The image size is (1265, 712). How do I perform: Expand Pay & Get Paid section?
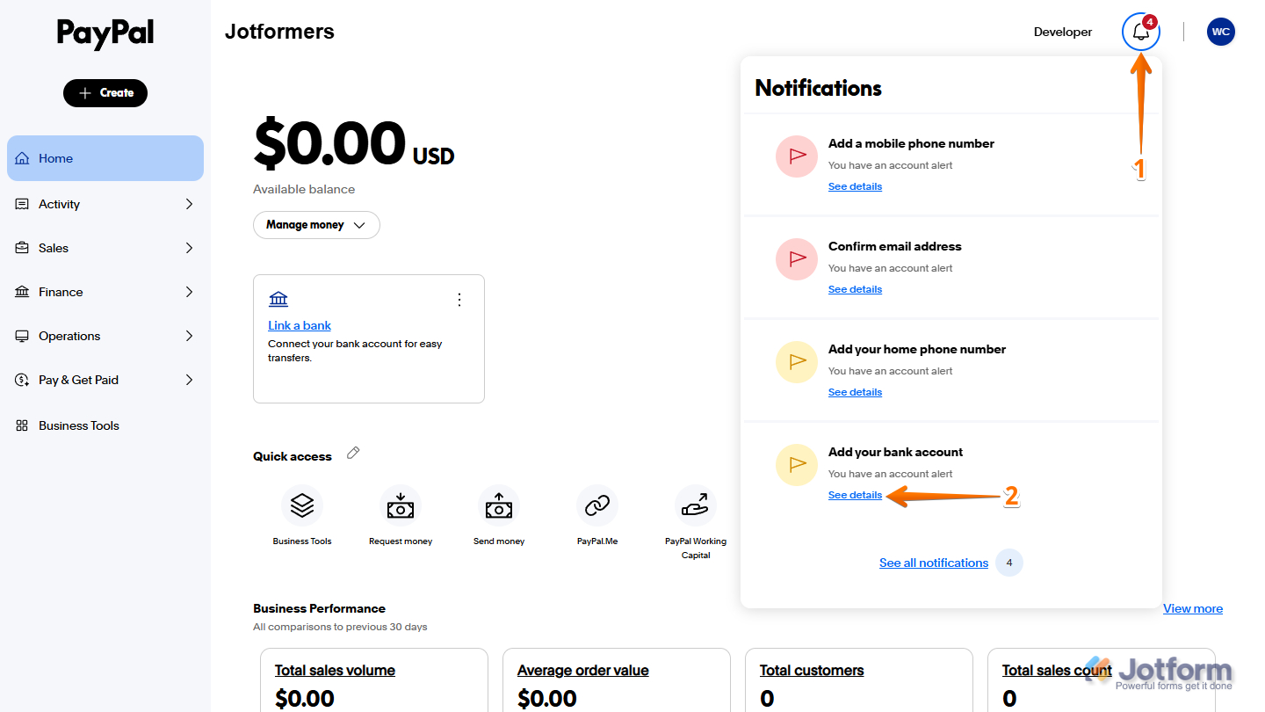(x=105, y=379)
